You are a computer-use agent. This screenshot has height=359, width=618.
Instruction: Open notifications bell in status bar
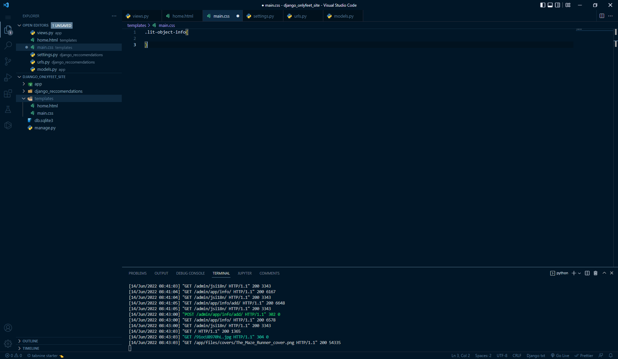click(x=611, y=355)
